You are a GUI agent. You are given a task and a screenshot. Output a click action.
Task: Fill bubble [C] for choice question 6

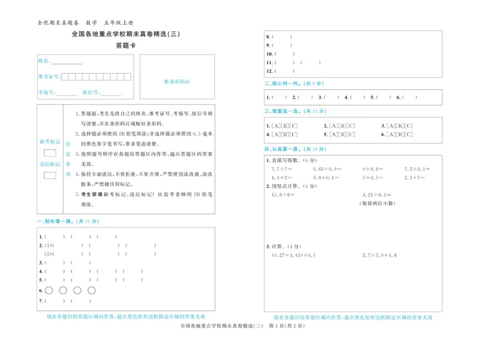(408, 134)
